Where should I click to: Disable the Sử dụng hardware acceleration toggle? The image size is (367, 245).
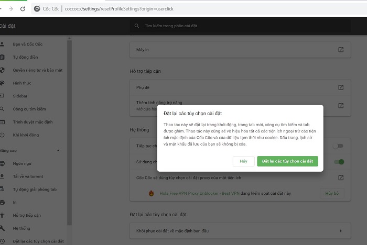click(x=339, y=162)
